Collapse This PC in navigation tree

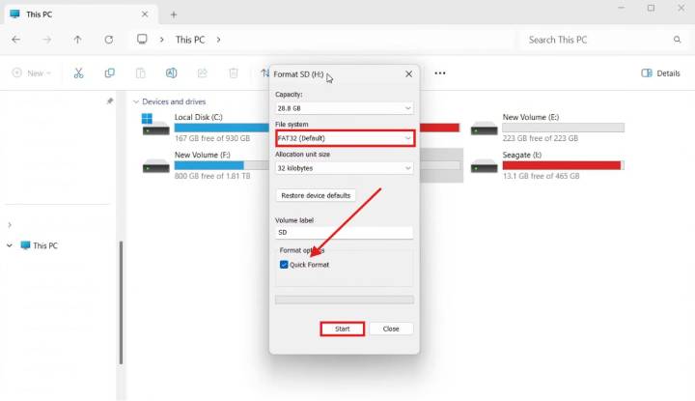coord(10,245)
